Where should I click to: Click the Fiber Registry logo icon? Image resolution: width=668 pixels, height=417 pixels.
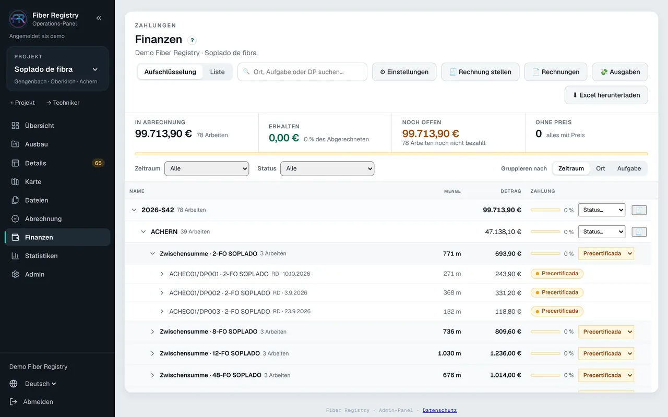pyautogui.click(x=18, y=19)
